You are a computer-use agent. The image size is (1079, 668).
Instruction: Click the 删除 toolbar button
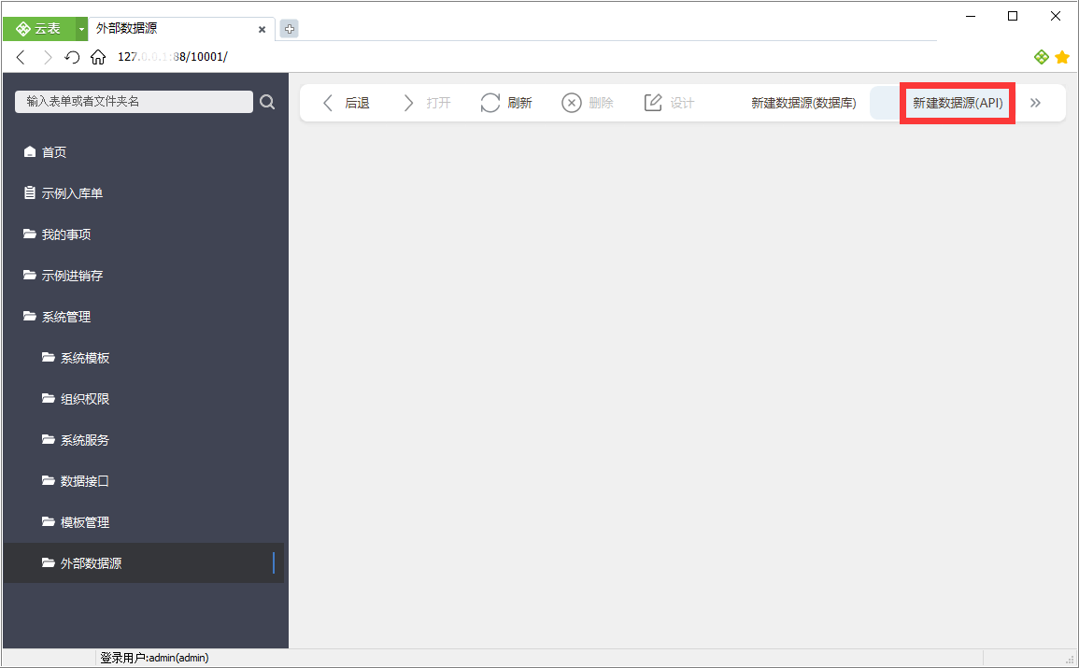[x=588, y=103]
